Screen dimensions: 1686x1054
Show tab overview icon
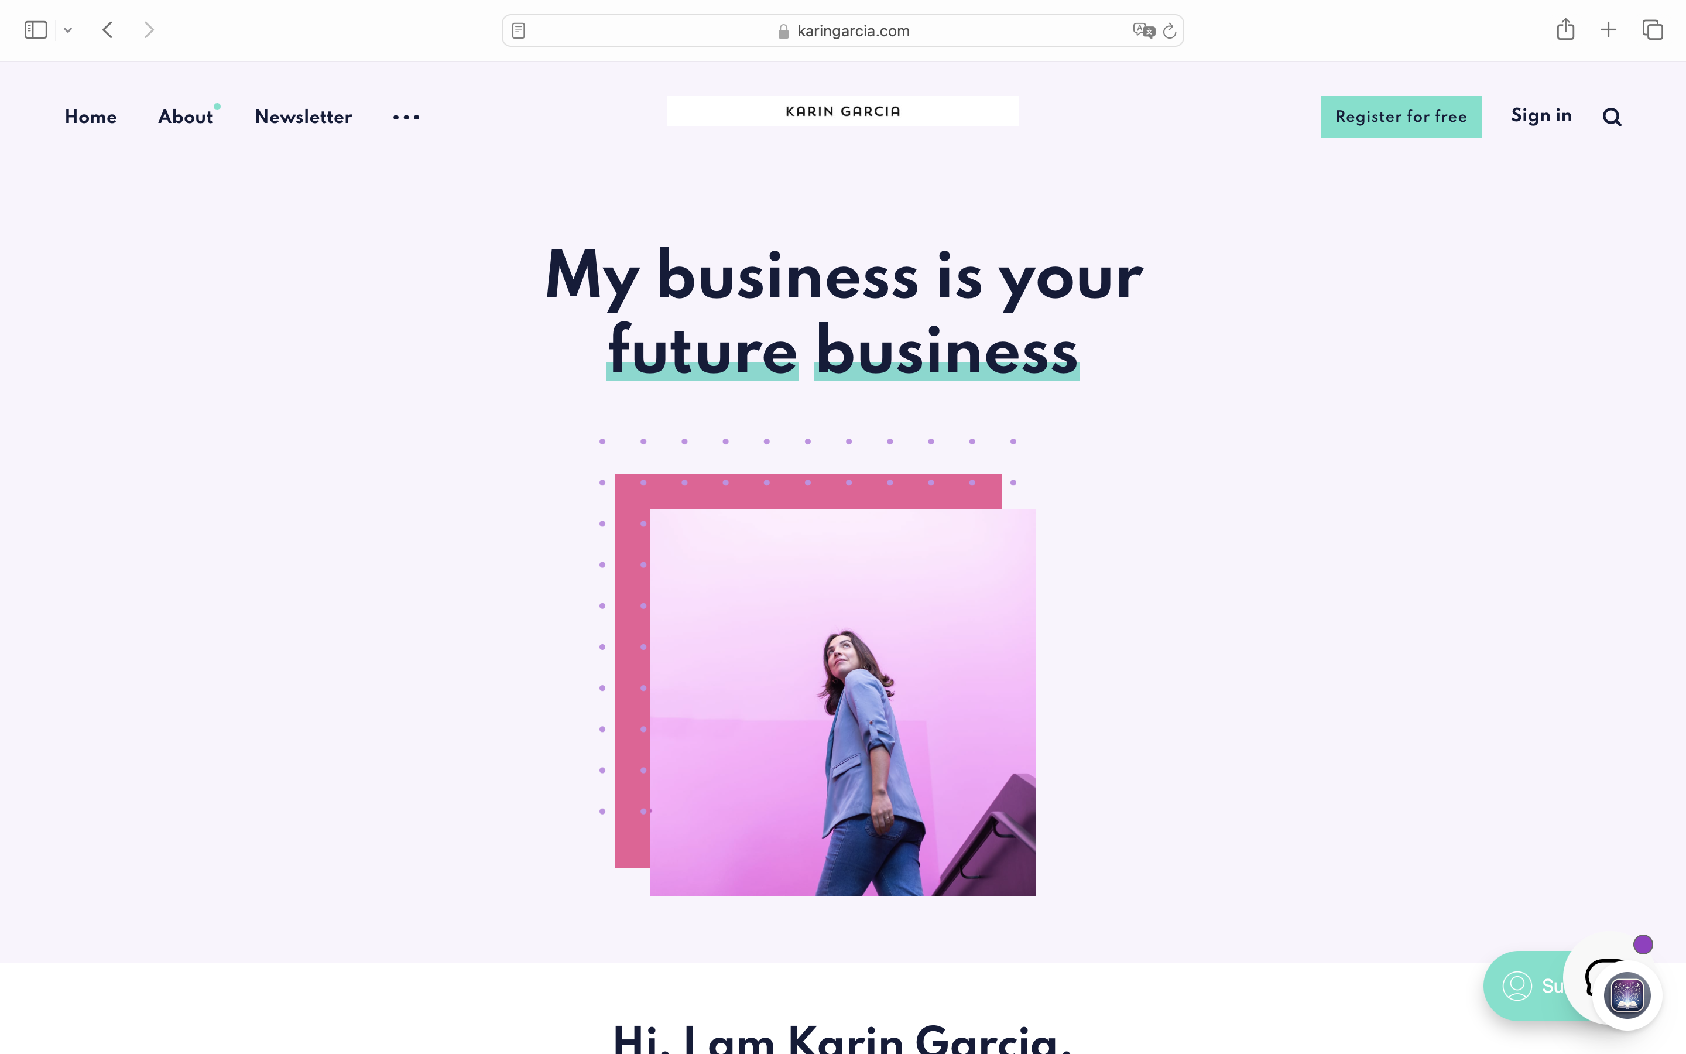coord(1653,30)
